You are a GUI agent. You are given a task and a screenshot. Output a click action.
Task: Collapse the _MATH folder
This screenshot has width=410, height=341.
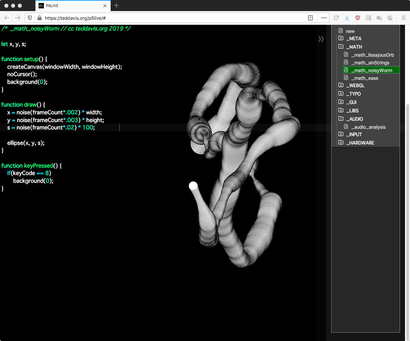point(354,47)
